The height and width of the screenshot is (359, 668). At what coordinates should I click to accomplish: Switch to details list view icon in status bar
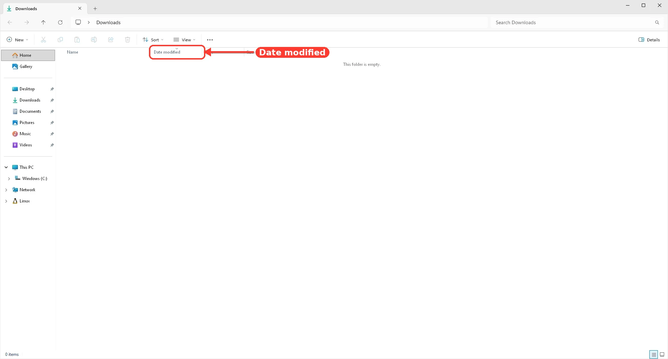[654, 354]
